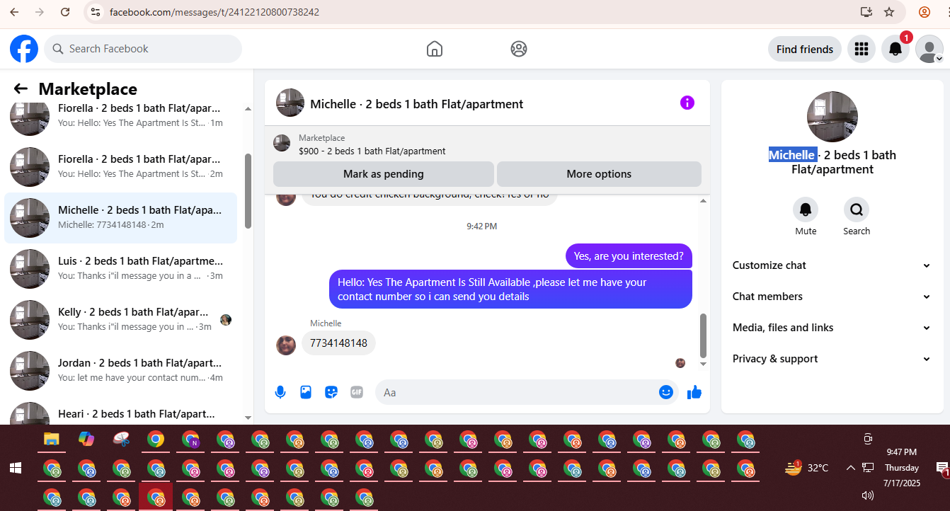
Task: Click the Meet Now icon in system tray
Action: point(868,439)
